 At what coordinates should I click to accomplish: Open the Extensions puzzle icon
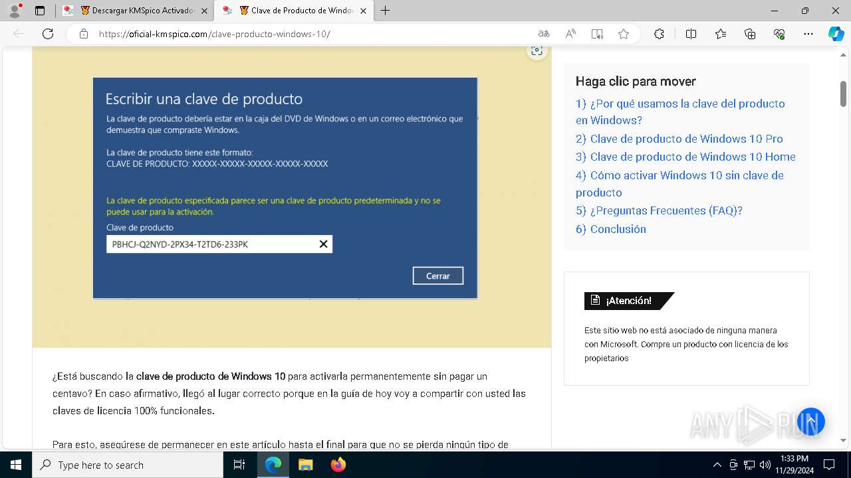[659, 34]
